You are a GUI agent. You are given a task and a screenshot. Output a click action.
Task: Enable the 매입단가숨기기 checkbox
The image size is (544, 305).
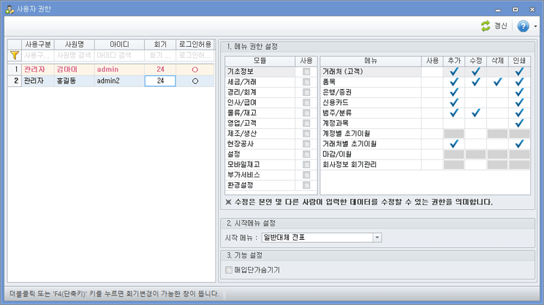click(x=228, y=270)
